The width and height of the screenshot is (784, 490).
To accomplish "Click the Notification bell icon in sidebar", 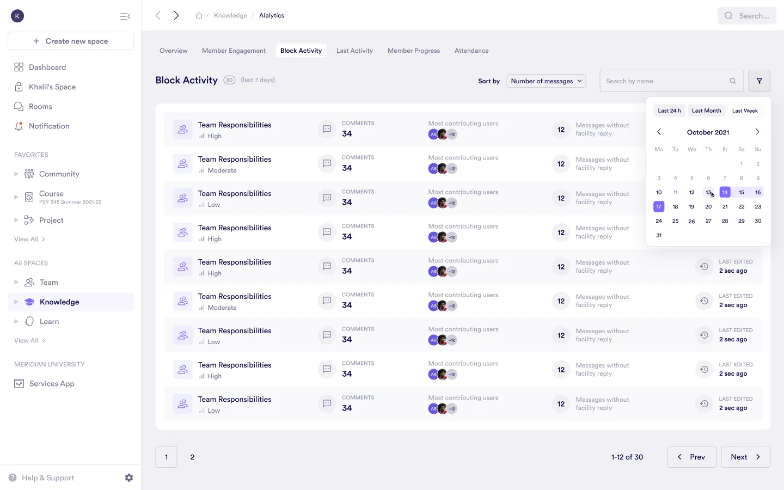I will pyautogui.click(x=19, y=126).
